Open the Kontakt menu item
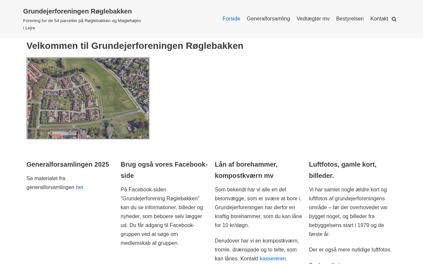Viewport: 423px width, 264px height. click(379, 19)
